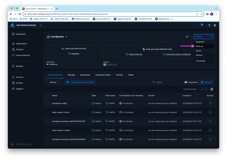Bookmark this page with the star icon
227x159 pixels.
click(202, 14)
